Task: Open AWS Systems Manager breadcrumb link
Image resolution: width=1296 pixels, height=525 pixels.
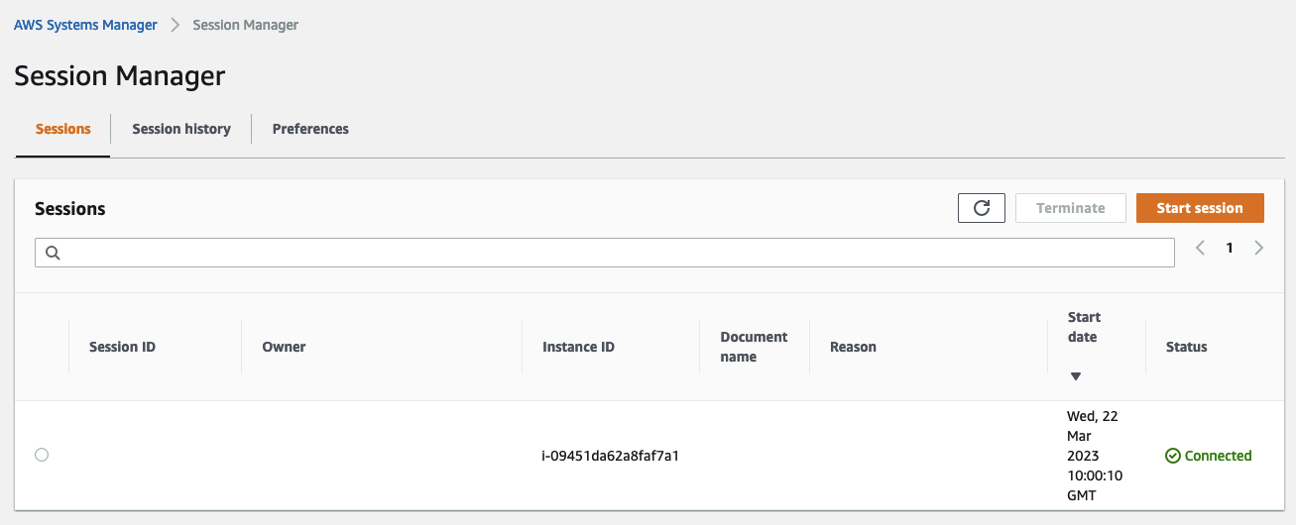Action: coord(85,26)
